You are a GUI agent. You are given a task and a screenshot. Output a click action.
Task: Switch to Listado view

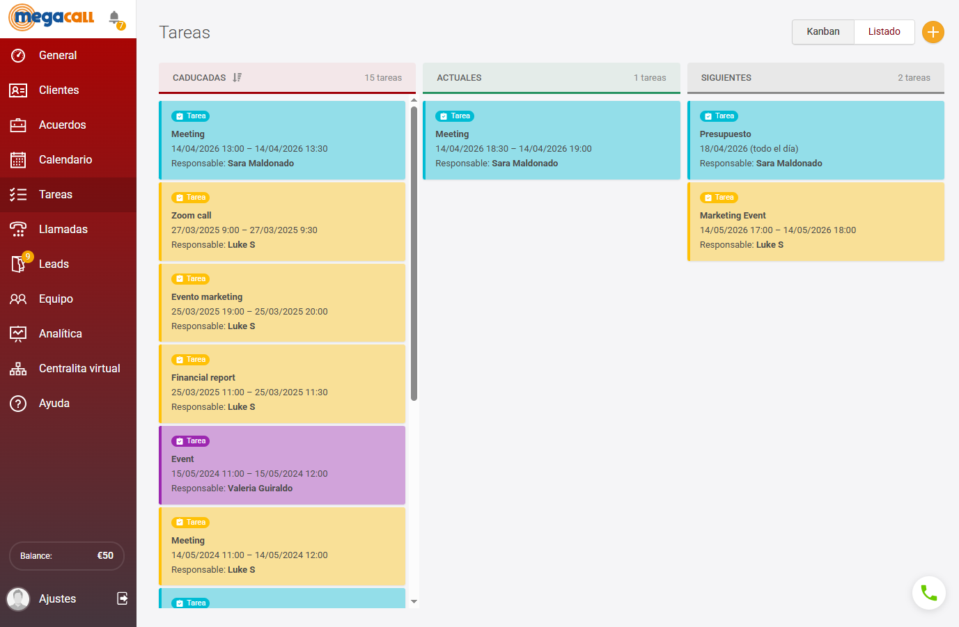(x=884, y=31)
